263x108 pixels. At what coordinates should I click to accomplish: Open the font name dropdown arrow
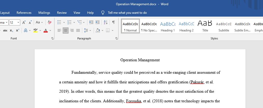click(6, 22)
